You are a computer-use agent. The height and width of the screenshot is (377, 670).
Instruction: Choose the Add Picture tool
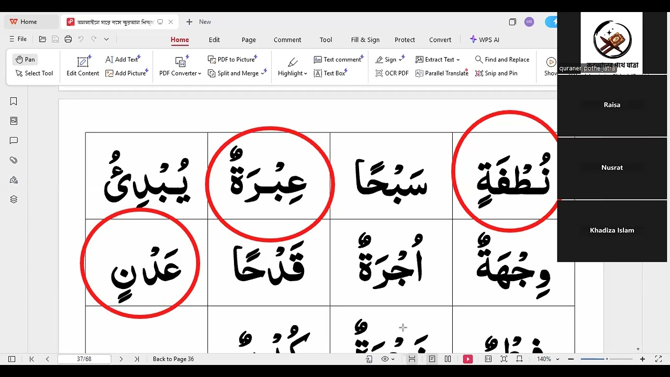(x=126, y=73)
